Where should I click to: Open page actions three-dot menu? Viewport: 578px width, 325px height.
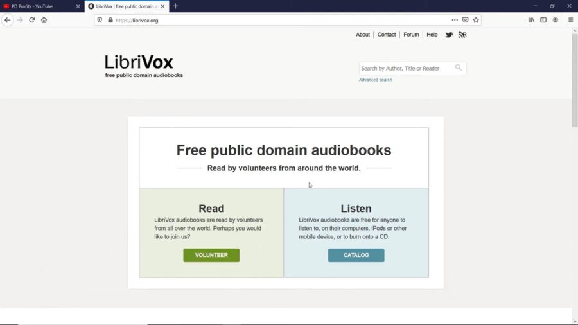coord(455,20)
